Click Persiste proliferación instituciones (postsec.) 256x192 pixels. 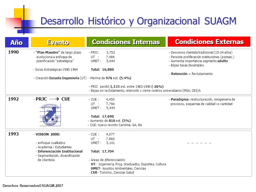coord(202,57)
